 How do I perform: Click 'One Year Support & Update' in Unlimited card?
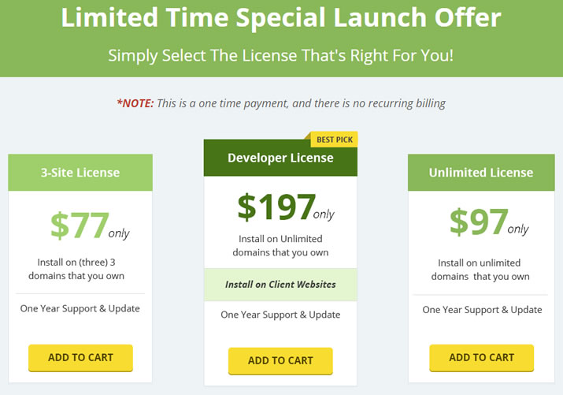[482, 310]
